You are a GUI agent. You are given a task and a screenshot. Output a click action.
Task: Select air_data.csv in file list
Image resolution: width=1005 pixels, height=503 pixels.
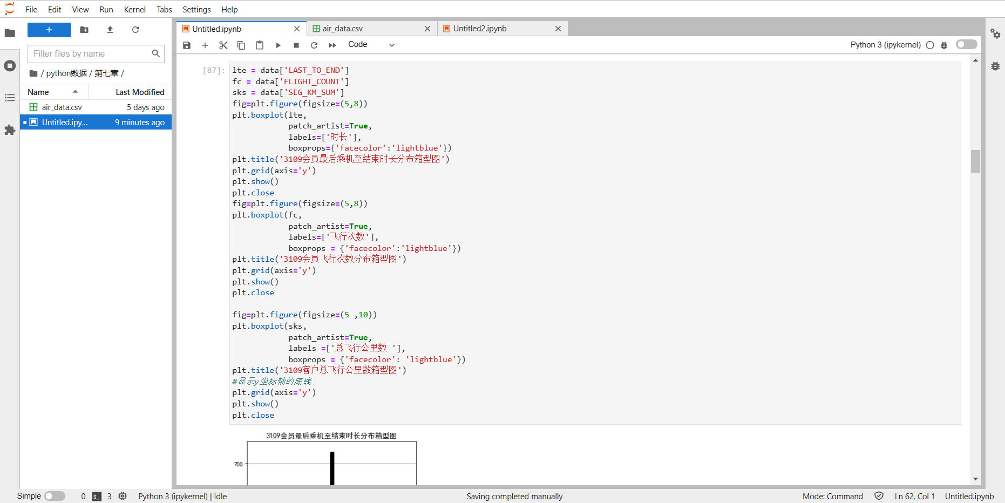click(96, 107)
